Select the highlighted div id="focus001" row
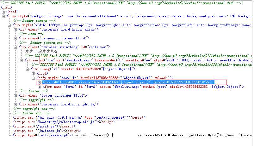The height and width of the screenshot is (146, 254). point(128,82)
